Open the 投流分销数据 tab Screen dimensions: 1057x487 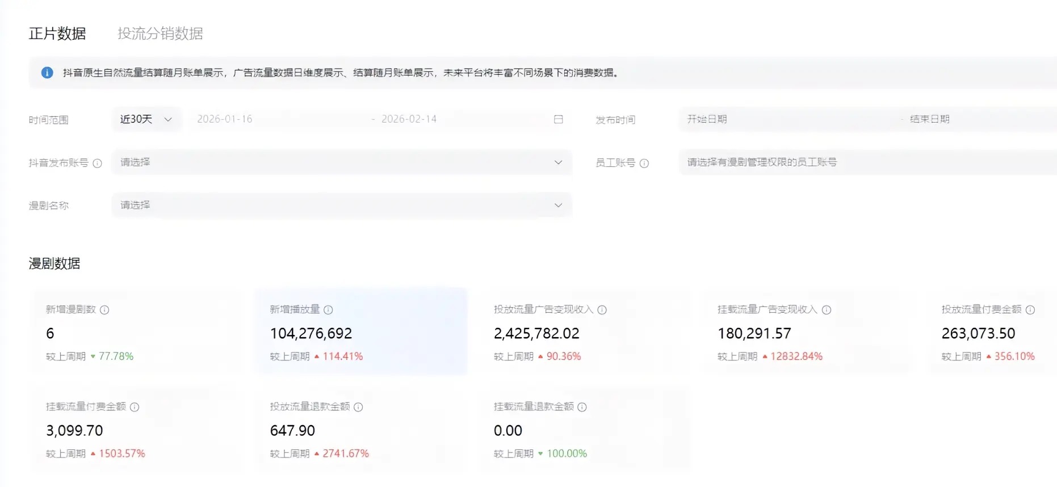pos(160,33)
